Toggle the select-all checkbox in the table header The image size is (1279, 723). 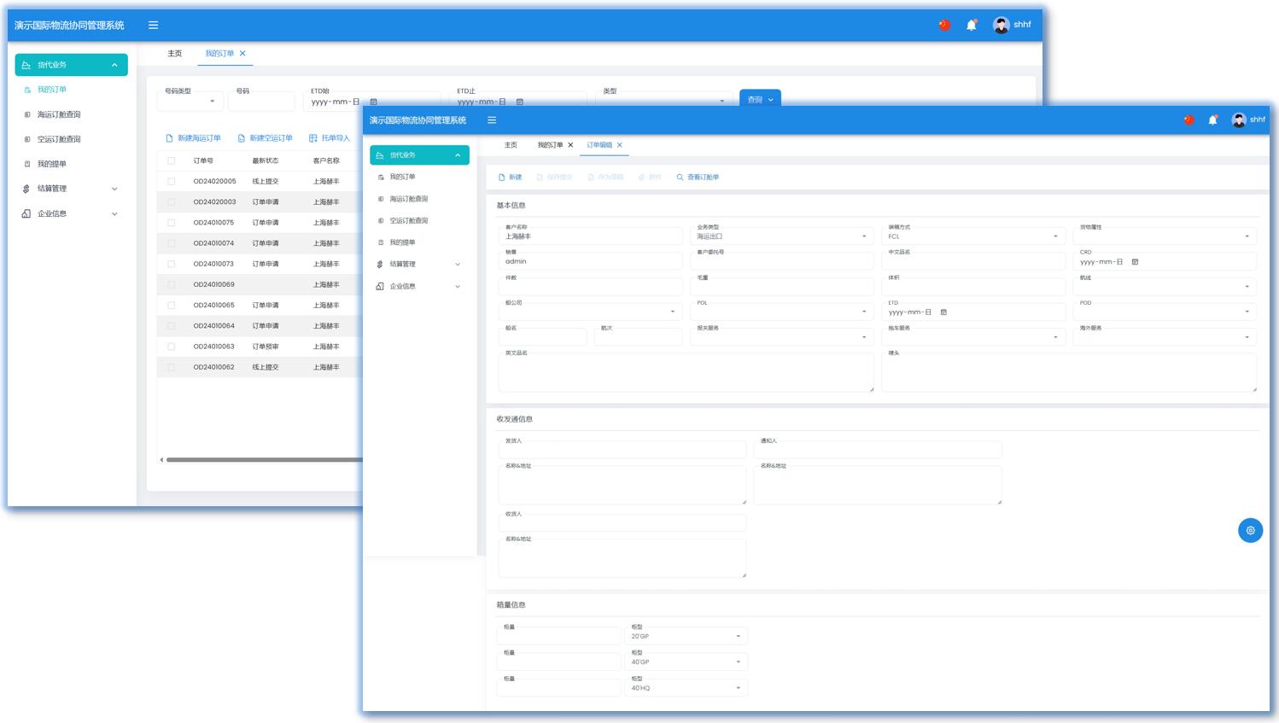pos(172,160)
